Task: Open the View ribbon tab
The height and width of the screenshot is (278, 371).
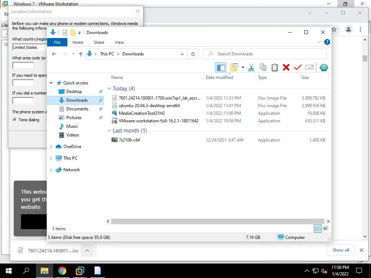Action: coord(119,42)
